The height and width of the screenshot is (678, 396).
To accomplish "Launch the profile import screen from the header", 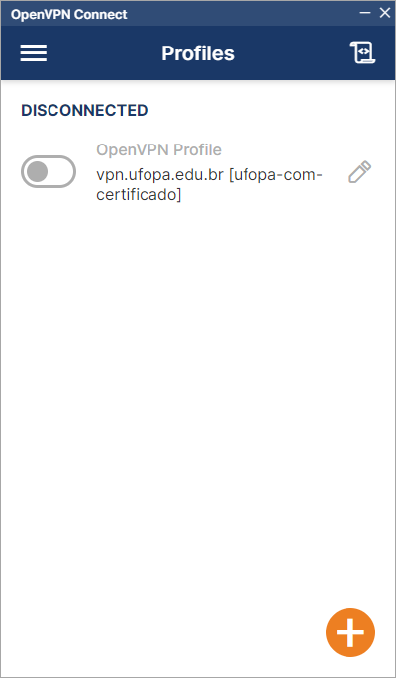I will (x=362, y=52).
